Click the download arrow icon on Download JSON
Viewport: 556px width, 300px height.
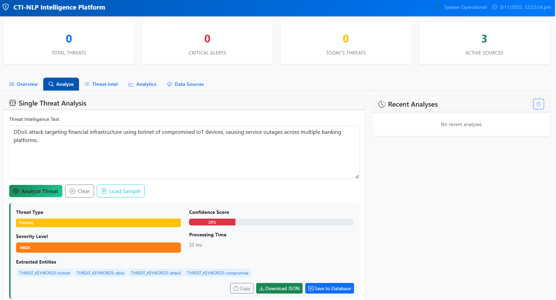[x=262, y=288]
